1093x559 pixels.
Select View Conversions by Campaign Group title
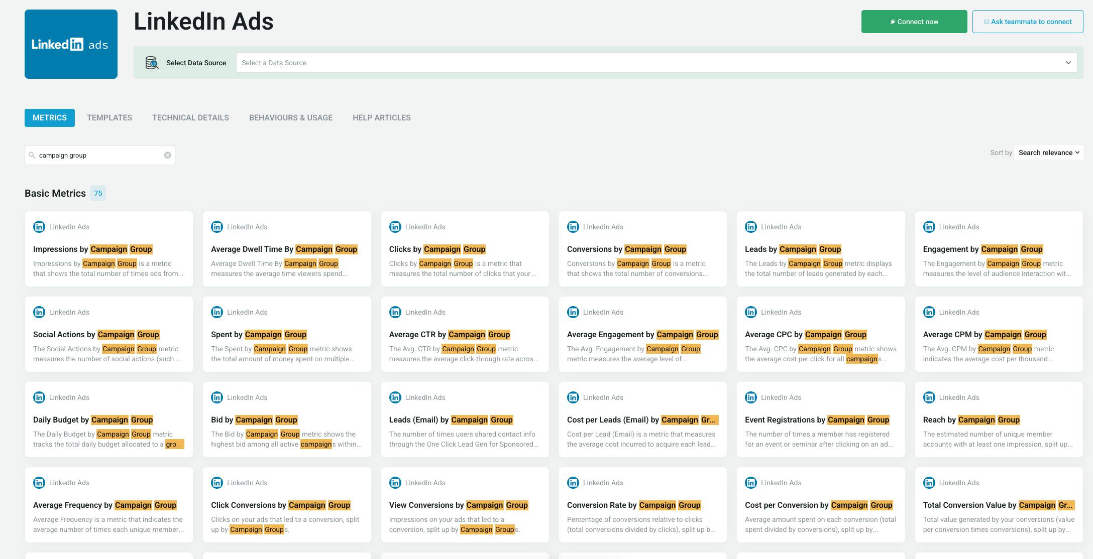pyautogui.click(x=459, y=505)
